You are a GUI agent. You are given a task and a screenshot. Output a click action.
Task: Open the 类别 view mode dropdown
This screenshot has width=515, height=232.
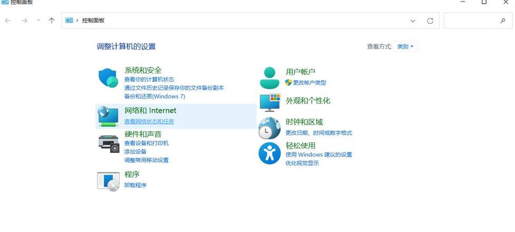point(405,46)
